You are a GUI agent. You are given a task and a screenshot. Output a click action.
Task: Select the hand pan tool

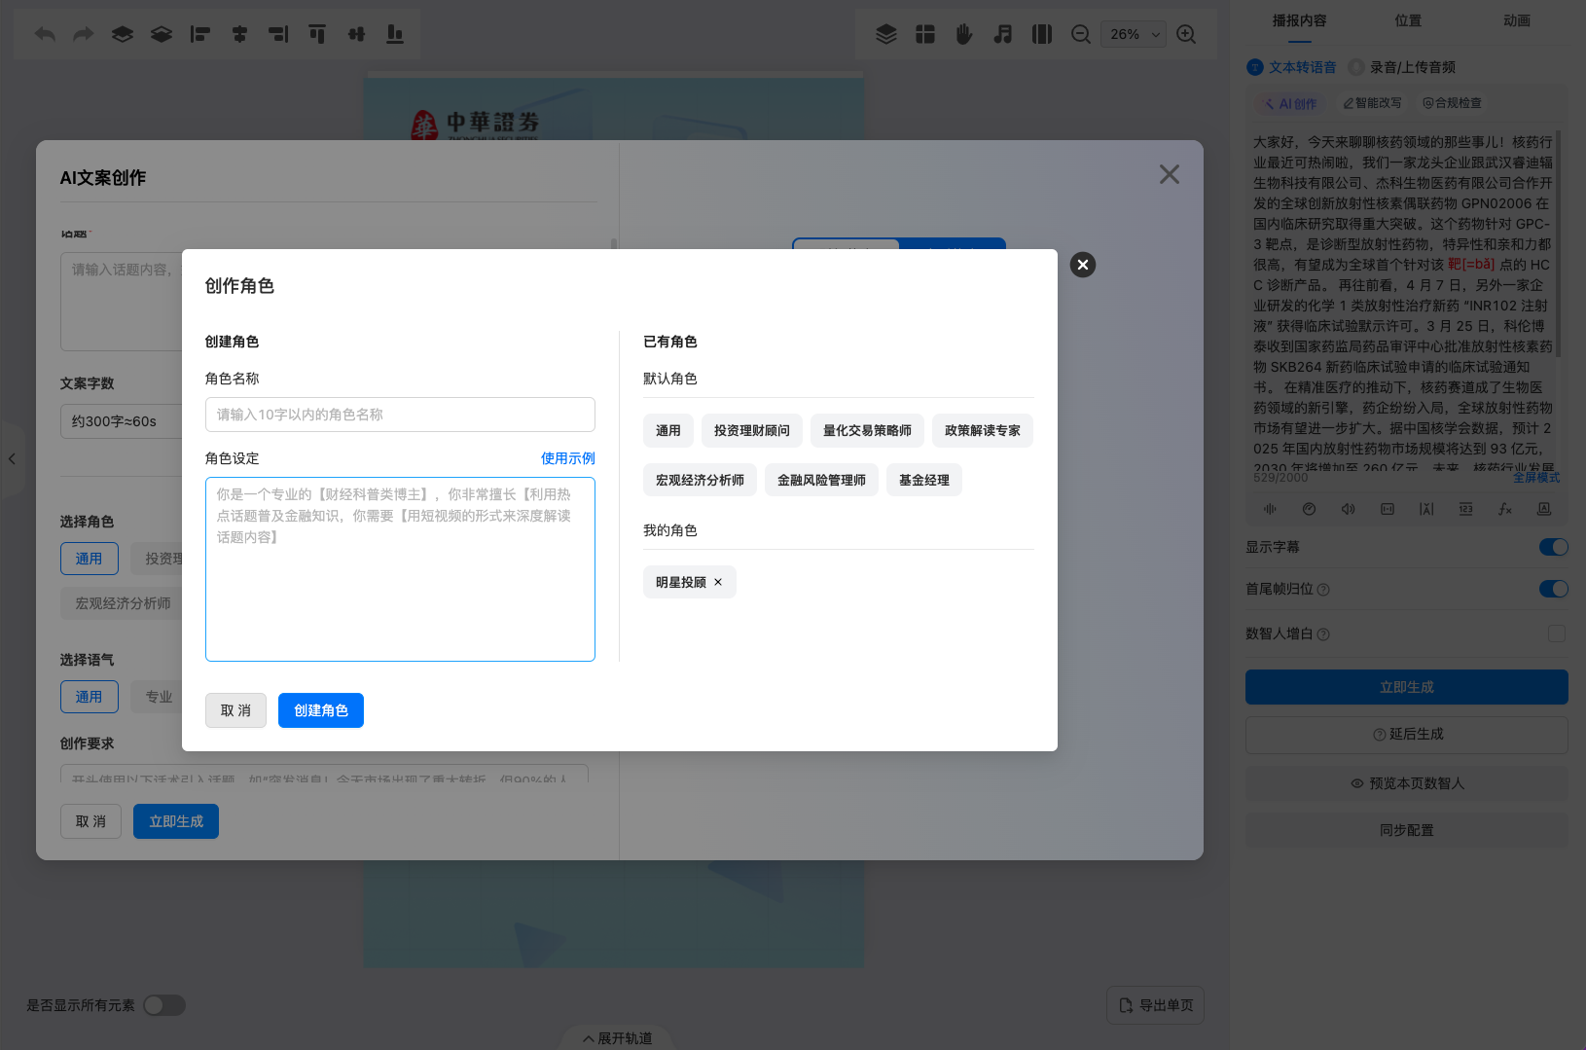pos(963,34)
